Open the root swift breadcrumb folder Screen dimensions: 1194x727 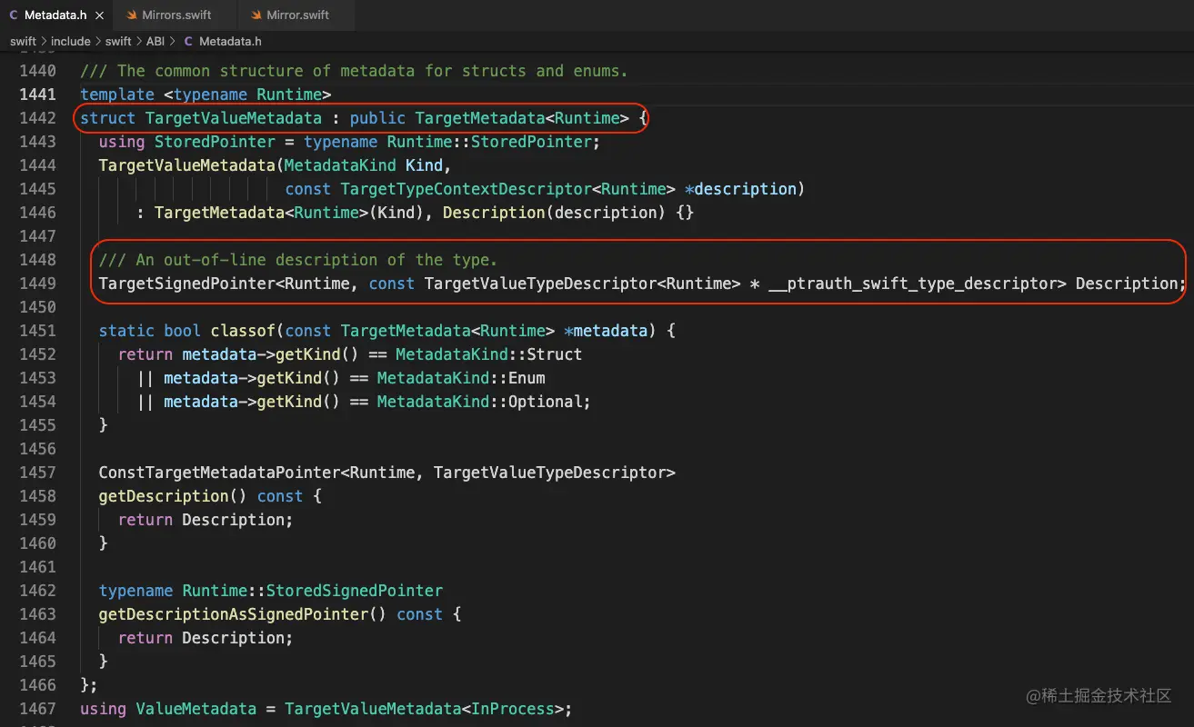23,41
